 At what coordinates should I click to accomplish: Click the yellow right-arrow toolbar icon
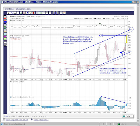57,13
